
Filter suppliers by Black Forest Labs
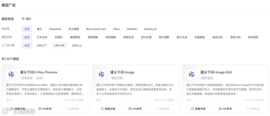coord(96,29)
